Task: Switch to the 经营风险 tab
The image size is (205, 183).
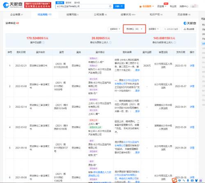Action: point(72,14)
